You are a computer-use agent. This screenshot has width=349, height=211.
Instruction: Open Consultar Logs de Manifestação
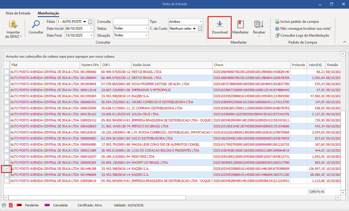pyautogui.click(x=304, y=35)
